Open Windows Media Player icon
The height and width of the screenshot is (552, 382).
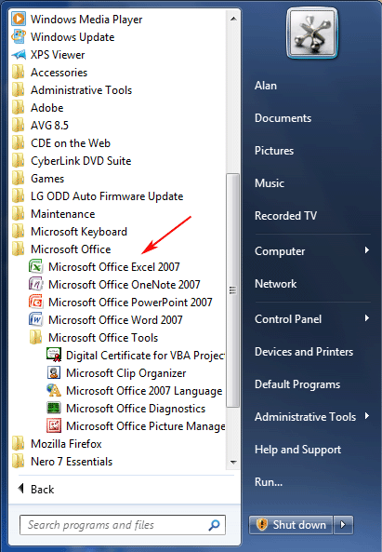point(19,19)
